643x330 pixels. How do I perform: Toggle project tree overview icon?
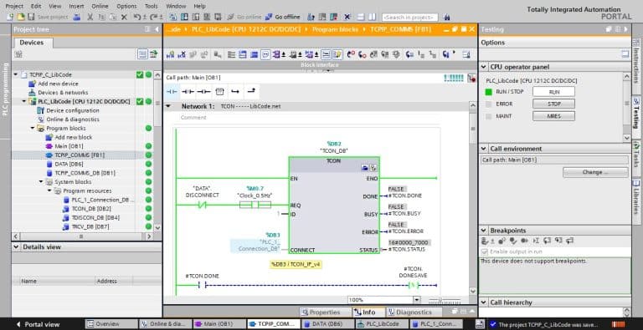(x=153, y=54)
